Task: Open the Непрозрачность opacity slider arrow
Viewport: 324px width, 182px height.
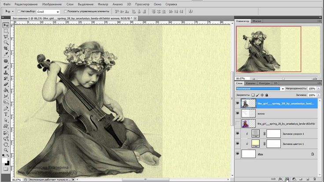Action: (x=318, y=88)
